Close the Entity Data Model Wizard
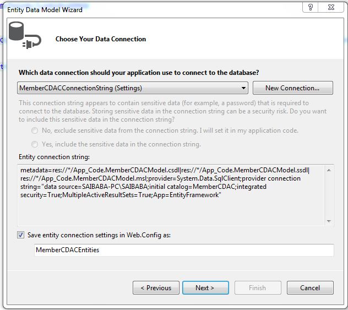The image size is (348, 310). tap(331, 8)
